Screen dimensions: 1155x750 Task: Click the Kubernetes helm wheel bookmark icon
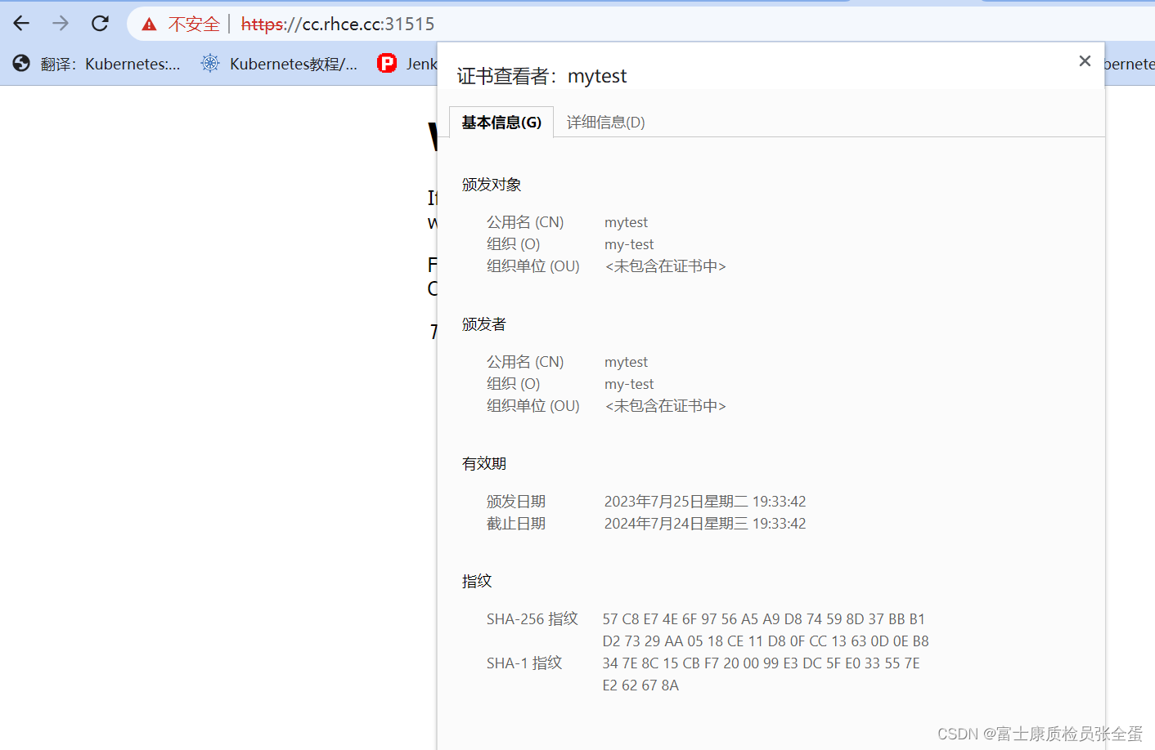(x=210, y=63)
